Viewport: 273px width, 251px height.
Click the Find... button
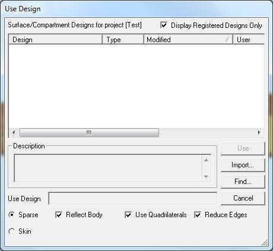point(243,182)
